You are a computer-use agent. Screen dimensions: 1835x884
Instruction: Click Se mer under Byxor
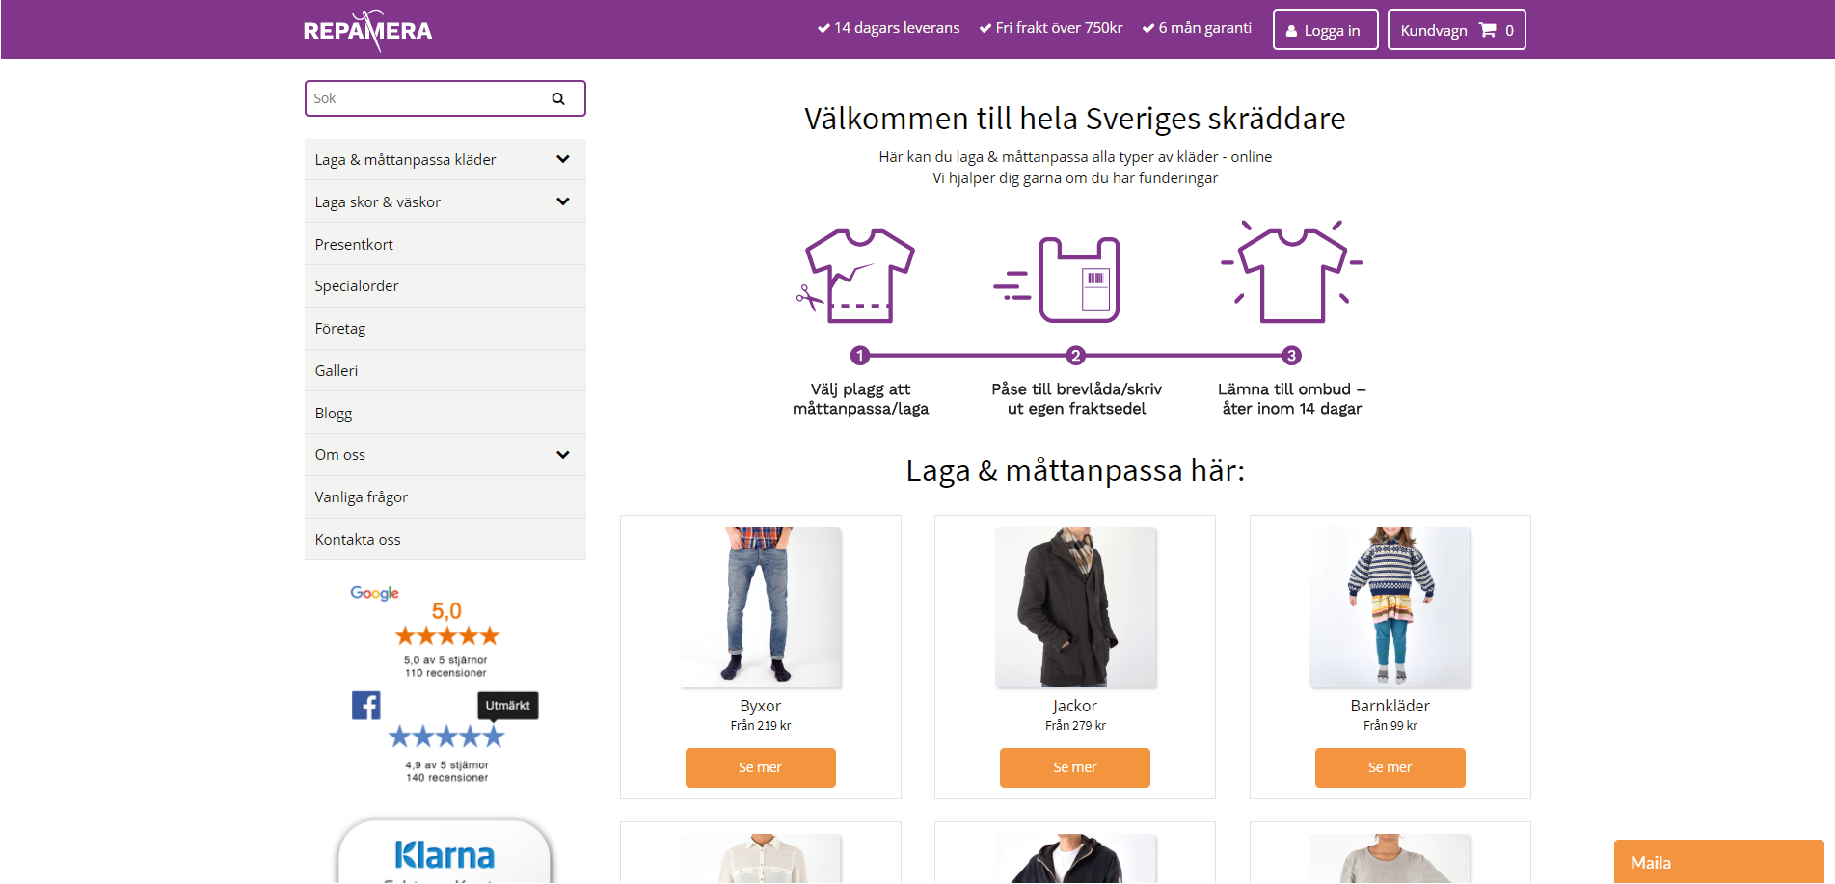(x=761, y=767)
